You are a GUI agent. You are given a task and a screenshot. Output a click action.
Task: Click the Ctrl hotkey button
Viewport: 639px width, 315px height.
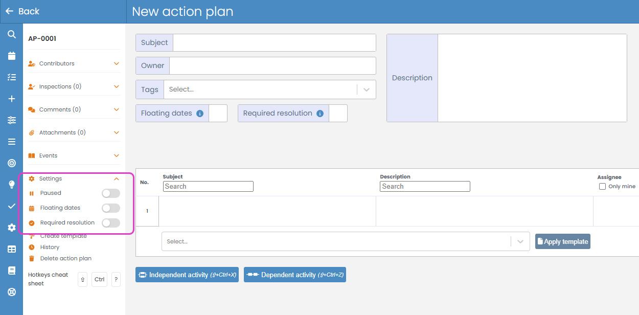[99, 279]
